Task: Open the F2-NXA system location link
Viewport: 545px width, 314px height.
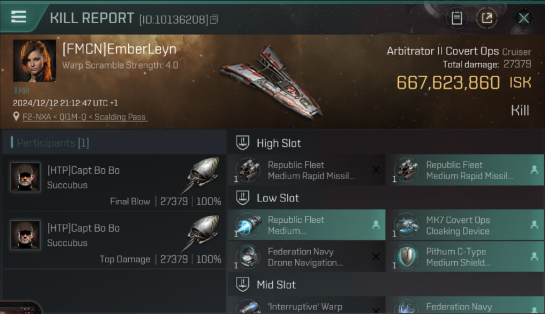Action: [x=85, y=117]
